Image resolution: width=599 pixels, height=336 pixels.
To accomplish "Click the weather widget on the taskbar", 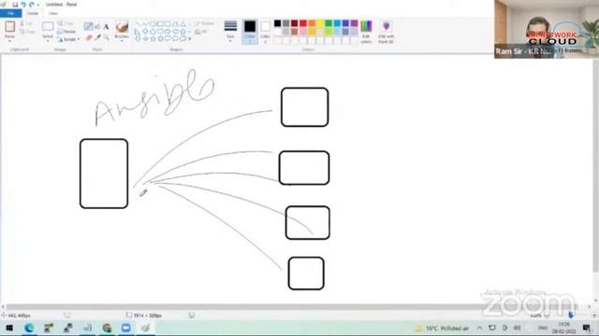I will click(x=443, y=328).
